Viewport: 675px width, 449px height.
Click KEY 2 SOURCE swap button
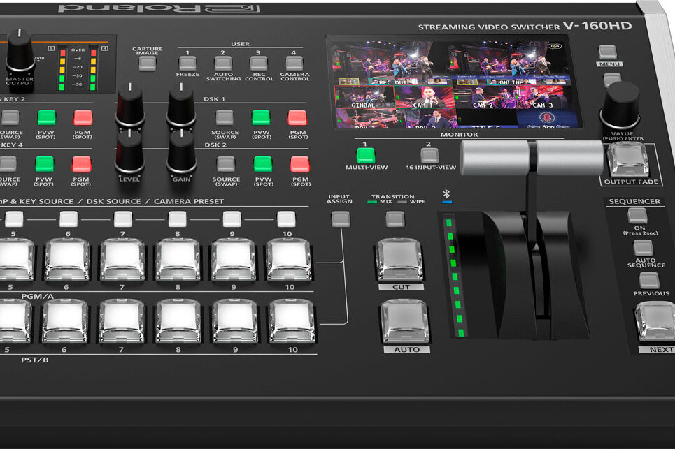pos(10,118)
